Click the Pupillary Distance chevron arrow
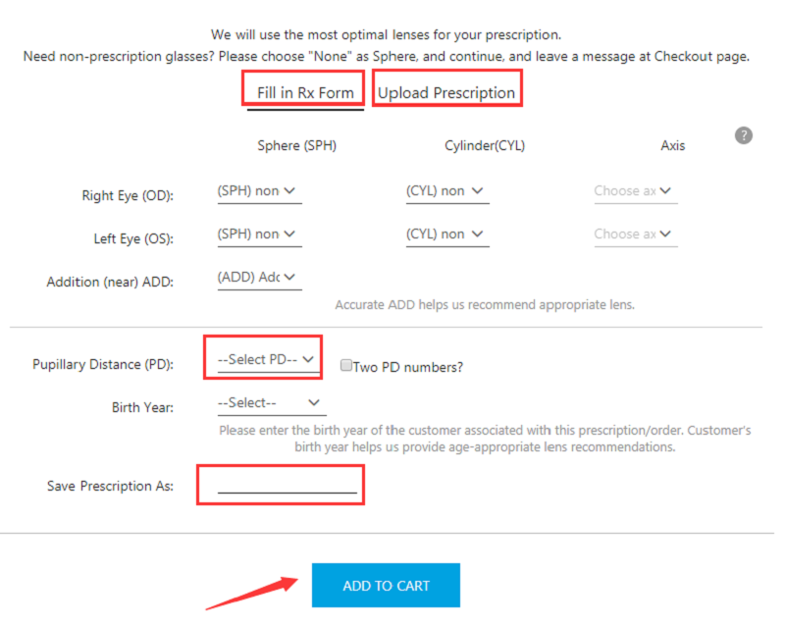 click(x=308, y=359)
